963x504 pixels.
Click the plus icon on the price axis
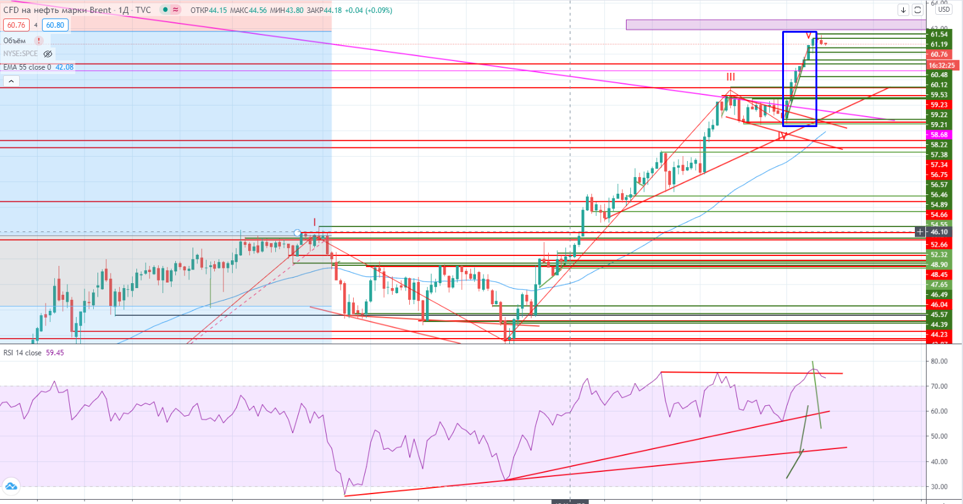pos(920,232)
